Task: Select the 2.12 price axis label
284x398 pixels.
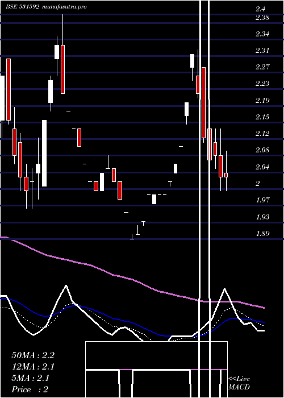Action: [x=262, y=134]
